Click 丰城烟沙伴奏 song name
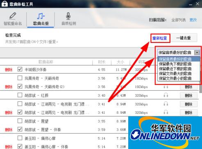 pos(35,70)
